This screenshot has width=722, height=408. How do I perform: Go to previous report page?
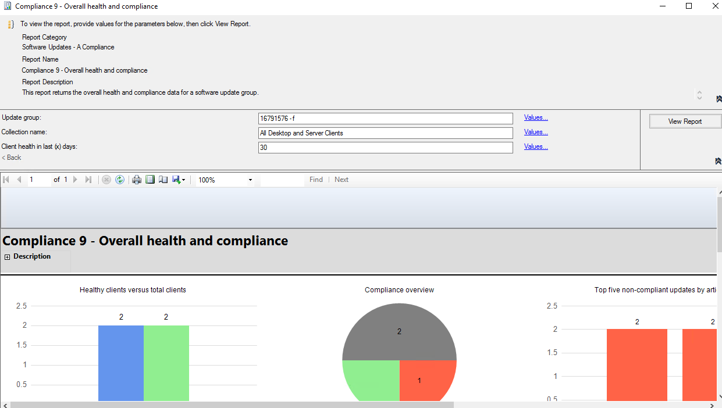[x=19, y=180]
